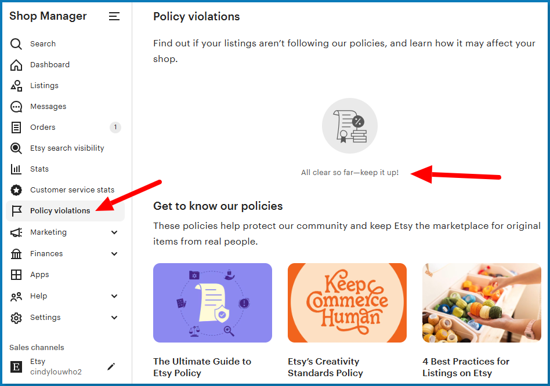Screen dimensions: 550x386
Task: Open Messages
Action: [48, 107]
